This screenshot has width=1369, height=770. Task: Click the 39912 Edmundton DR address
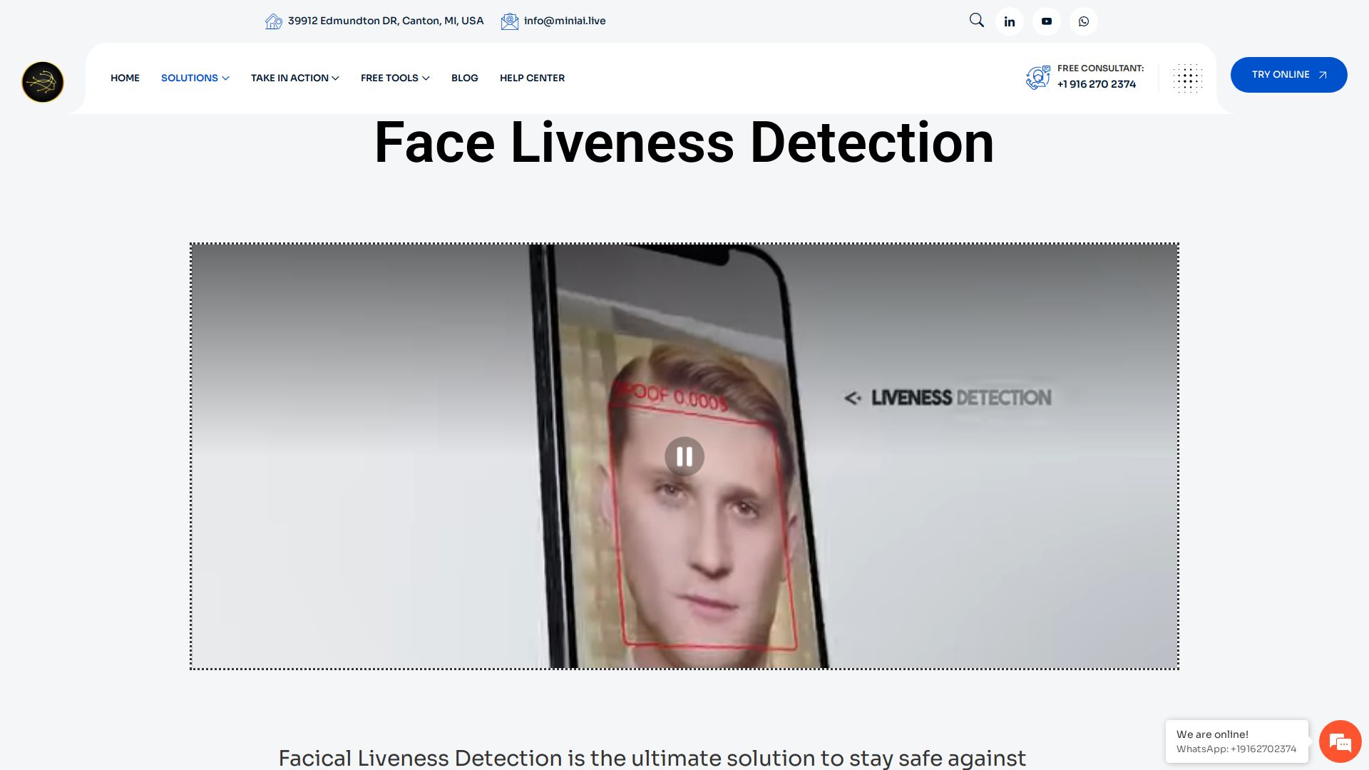[386, 21]
